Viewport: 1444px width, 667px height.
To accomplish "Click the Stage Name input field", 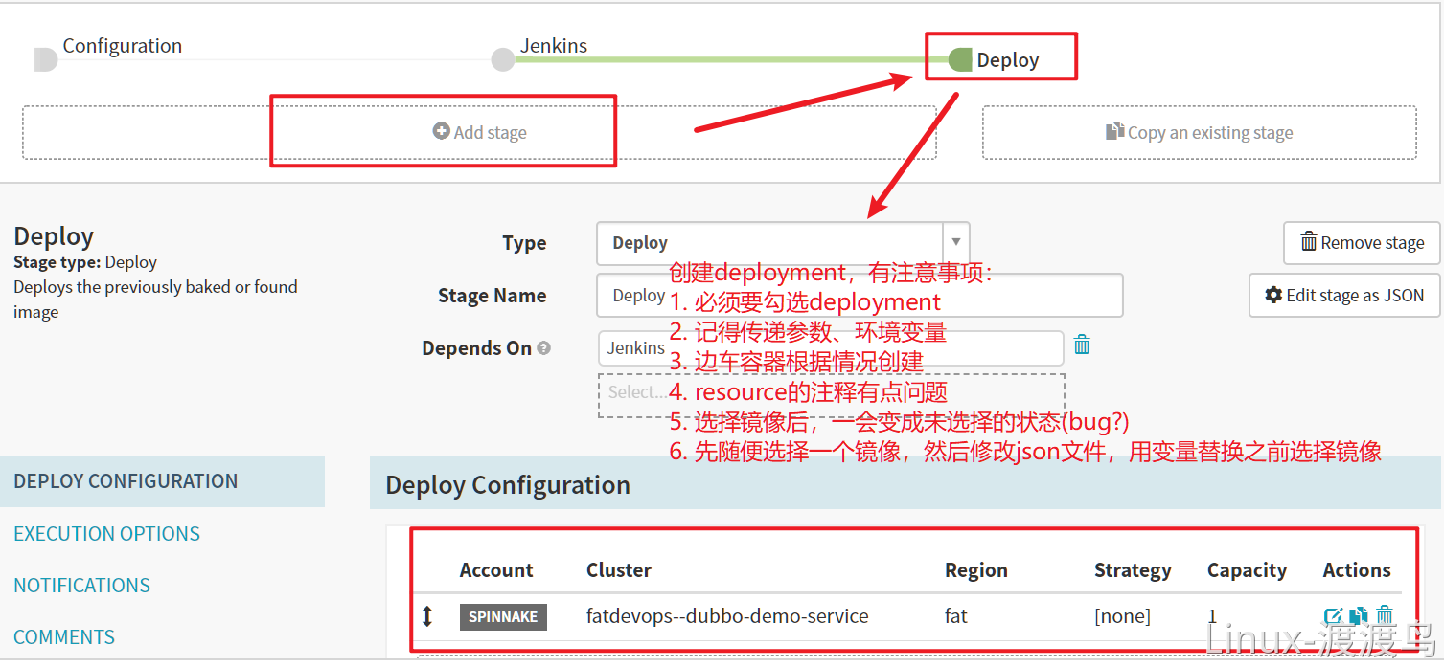I will [x=860, y=296].
